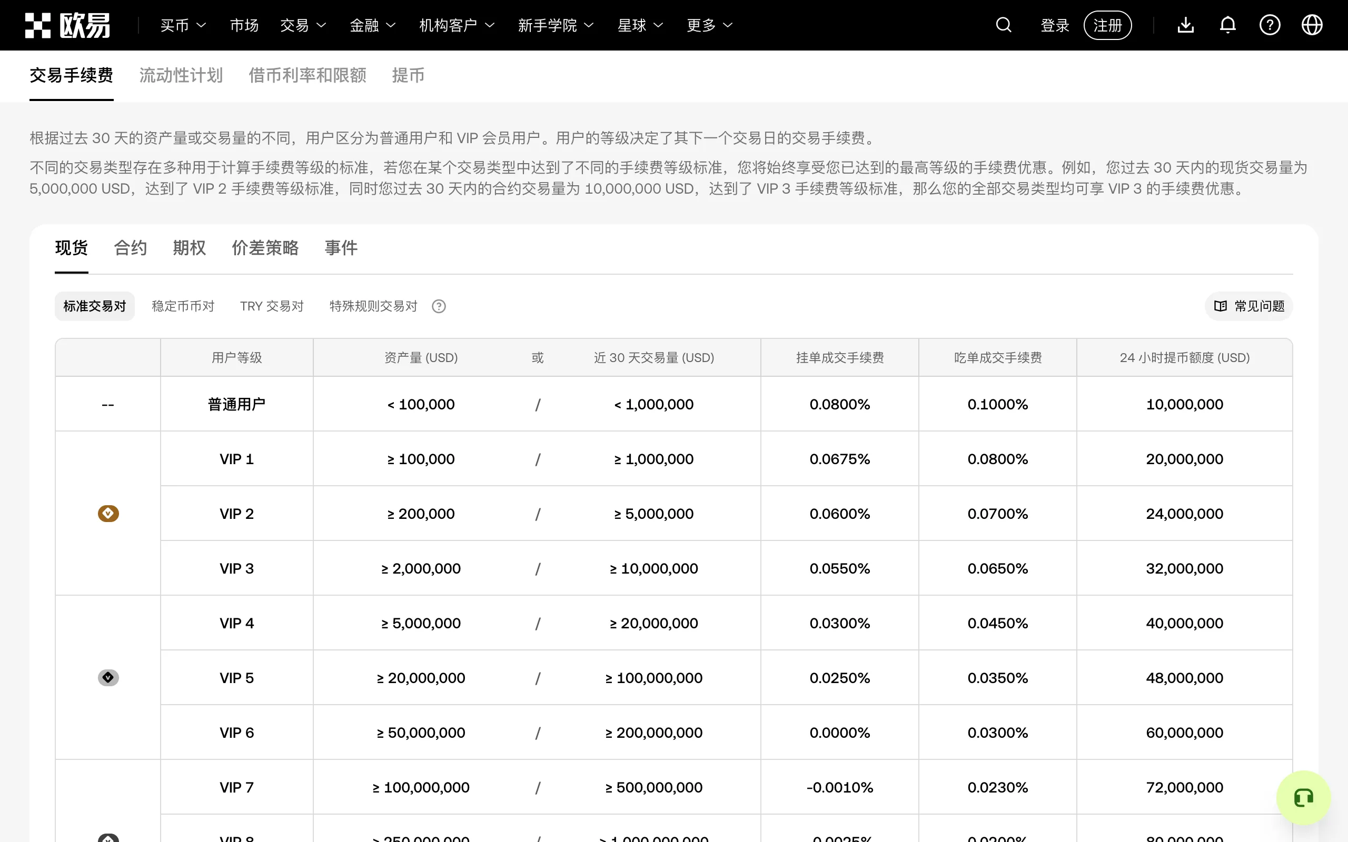
Task: Open the 常见问题 button
Action: 1249,306
